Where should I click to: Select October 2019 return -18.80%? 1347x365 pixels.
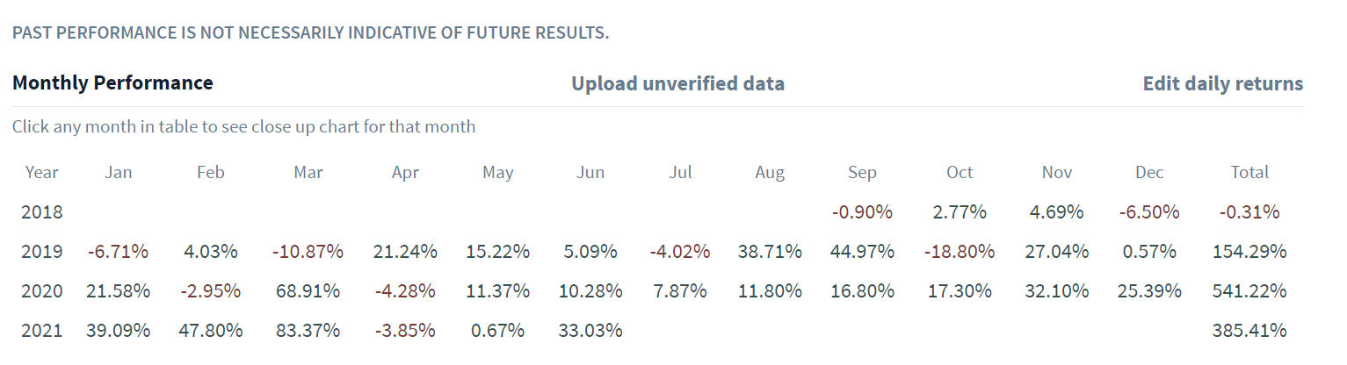[960, 252]
